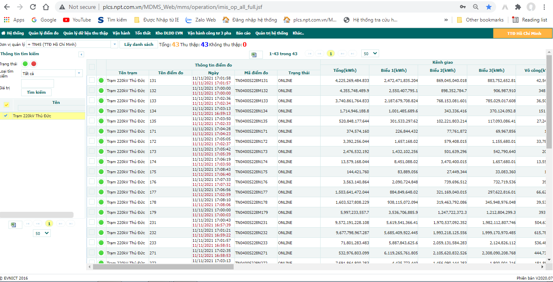This screenshot has height=282, width=553.
Task: Uncheck the Trạm 220kV Thủ Đức station checkbox
Action: coord(6,116)
